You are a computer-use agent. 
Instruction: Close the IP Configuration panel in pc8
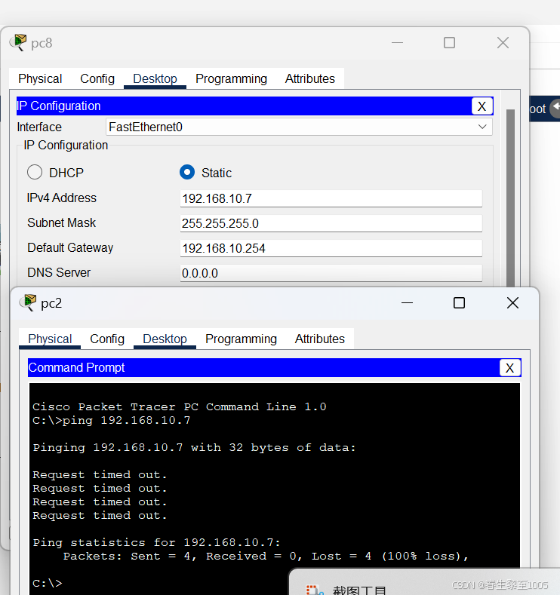click(482, 106)
